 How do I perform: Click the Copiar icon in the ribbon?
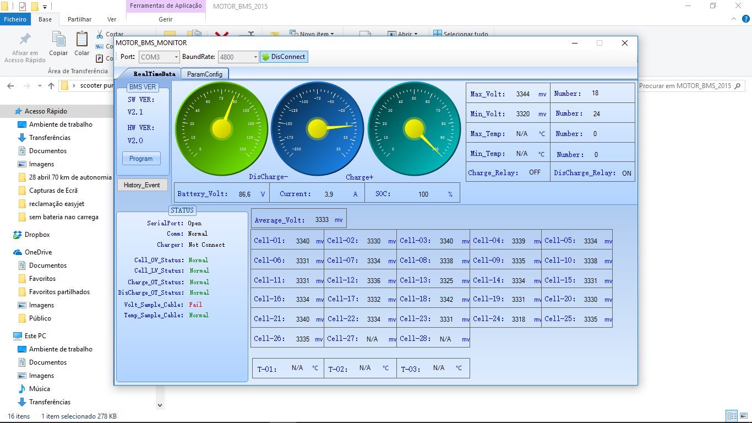pos(58,39)
